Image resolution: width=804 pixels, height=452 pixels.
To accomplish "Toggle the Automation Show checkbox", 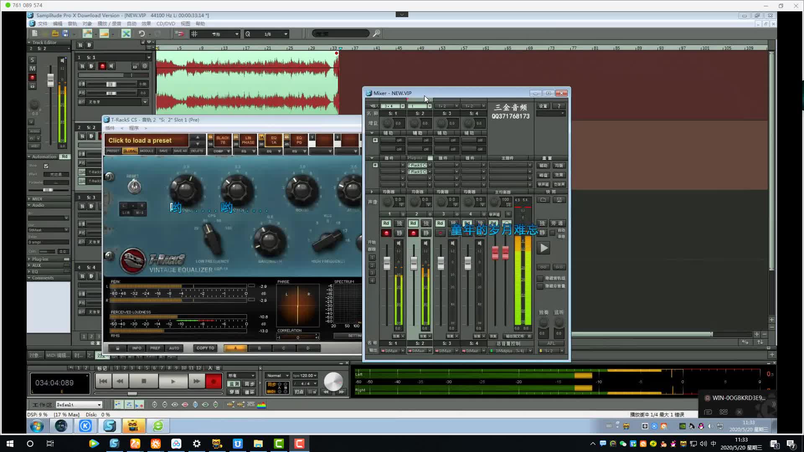I will [46, 166].
